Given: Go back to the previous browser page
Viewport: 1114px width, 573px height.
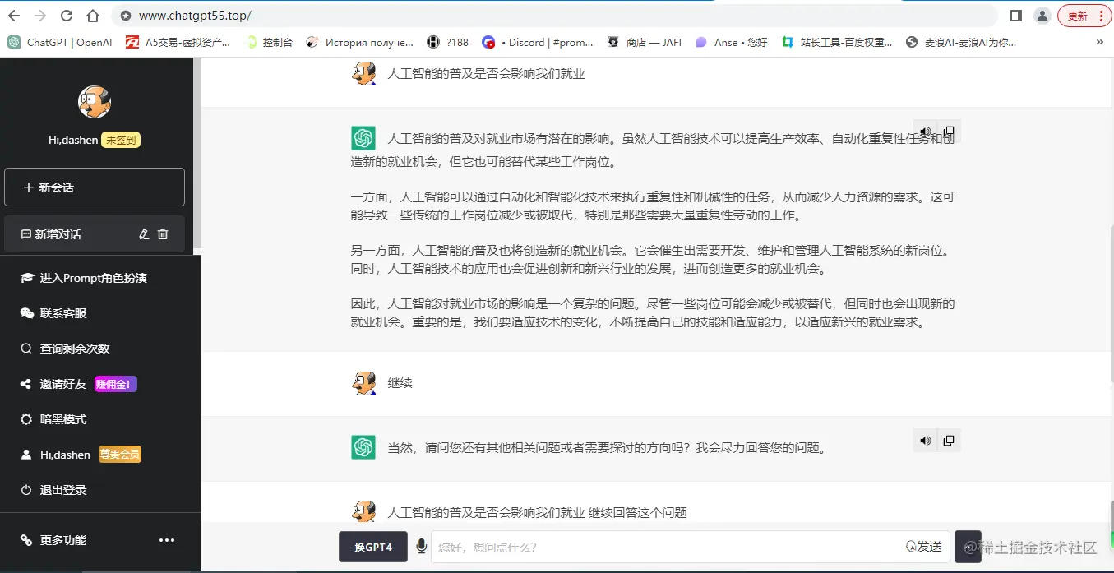Looking at the screenshot, I should click(x=14, y=16).
